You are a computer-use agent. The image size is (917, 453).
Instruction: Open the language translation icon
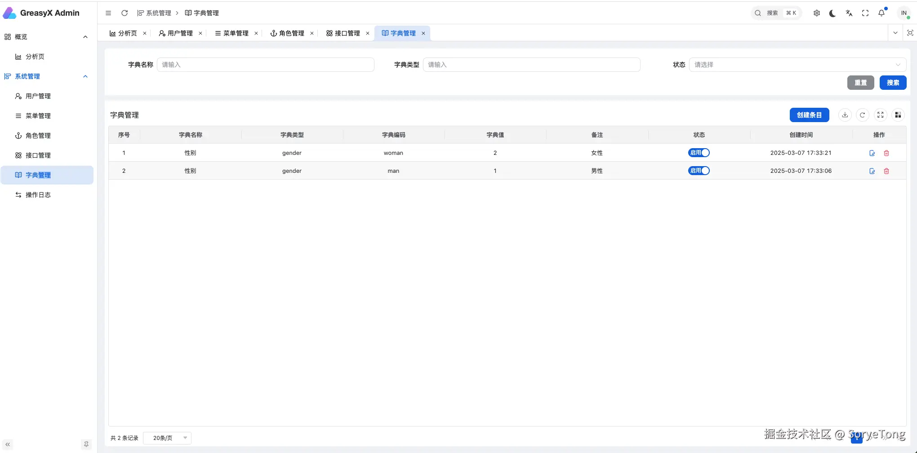[849, 13]
